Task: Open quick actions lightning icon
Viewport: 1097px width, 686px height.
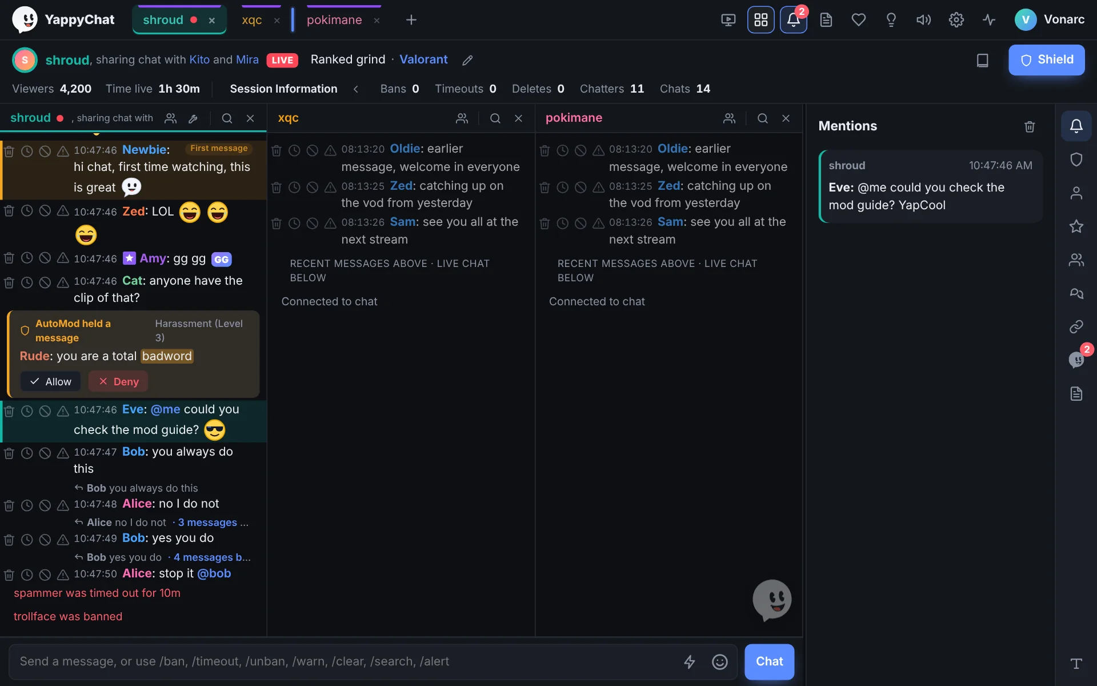Action: pos(690,661)
